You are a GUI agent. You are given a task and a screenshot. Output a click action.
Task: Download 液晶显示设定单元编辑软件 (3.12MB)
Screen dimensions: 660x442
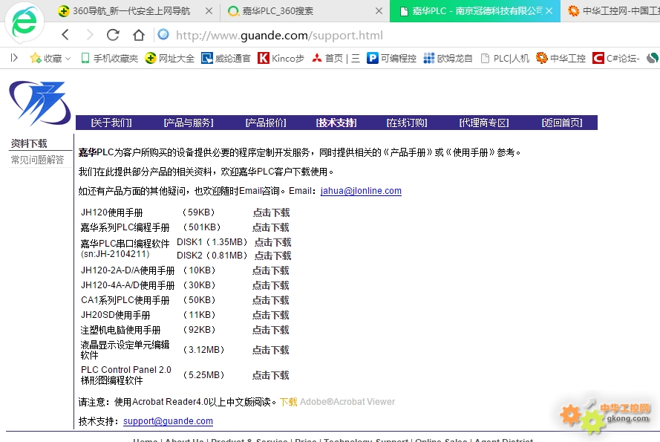point(271,350)
